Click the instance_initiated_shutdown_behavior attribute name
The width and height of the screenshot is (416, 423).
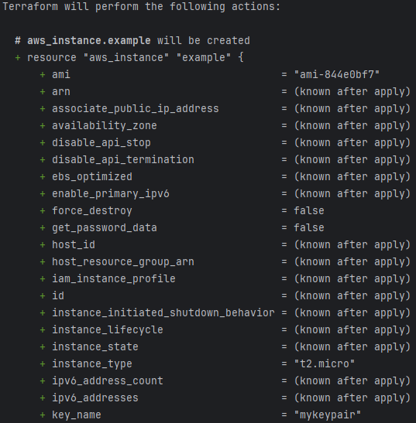(163, 312)
